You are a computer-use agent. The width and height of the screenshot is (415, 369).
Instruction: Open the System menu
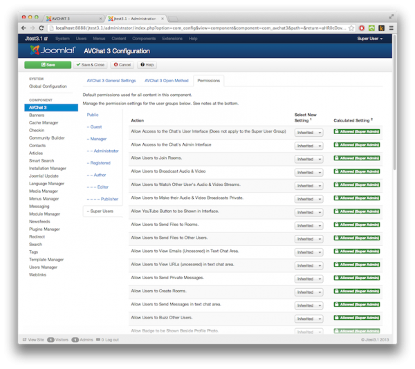[62, 39]
